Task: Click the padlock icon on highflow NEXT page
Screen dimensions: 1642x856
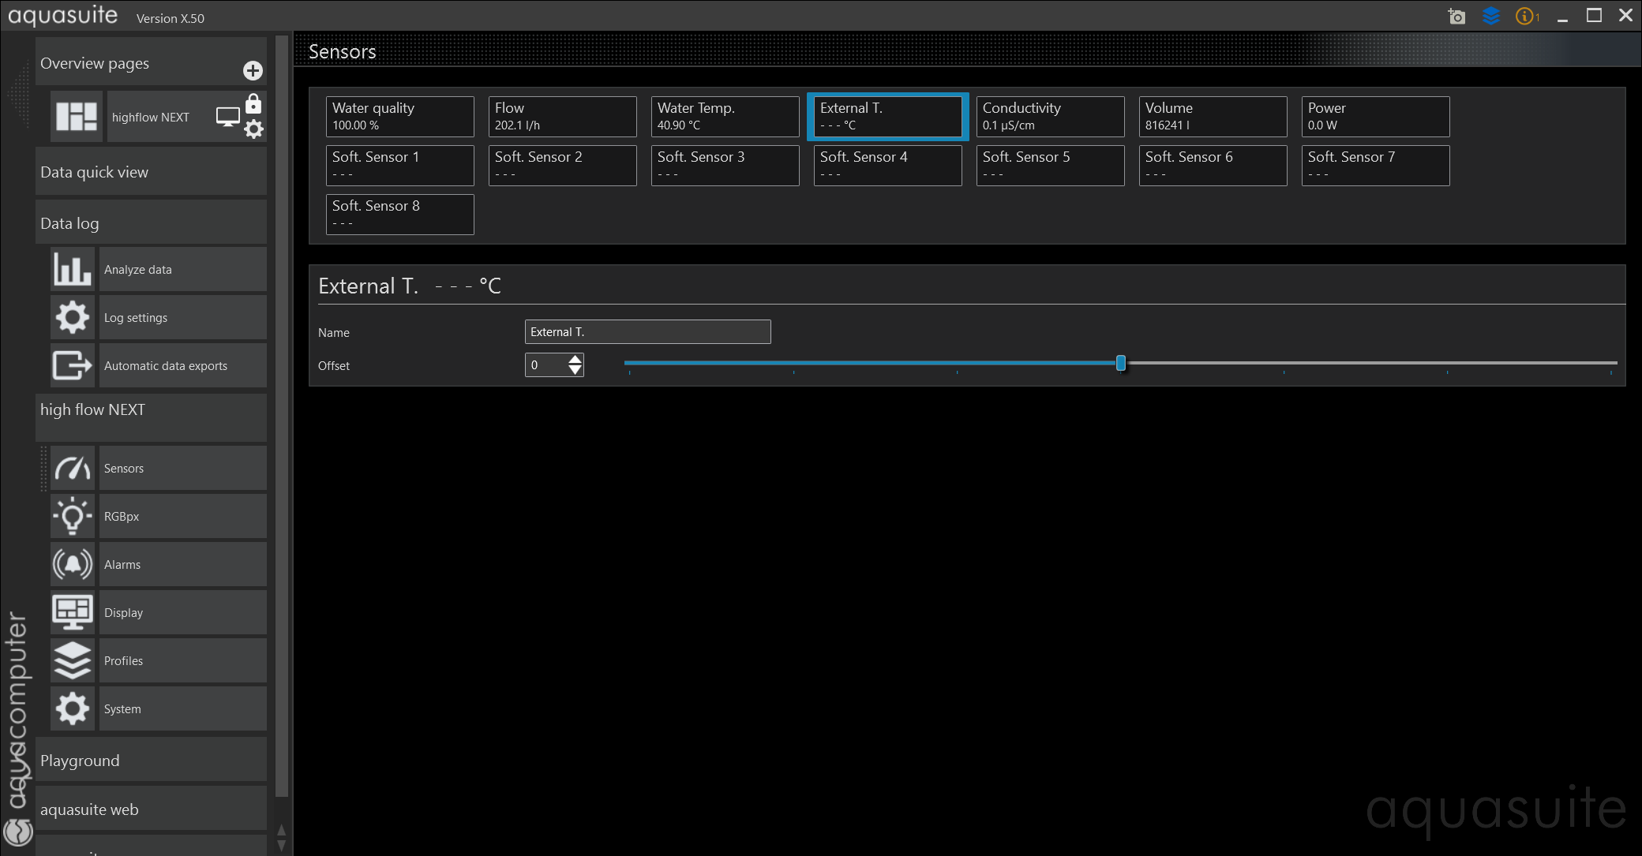Action: pyautogui.click(x=253, y=104)
